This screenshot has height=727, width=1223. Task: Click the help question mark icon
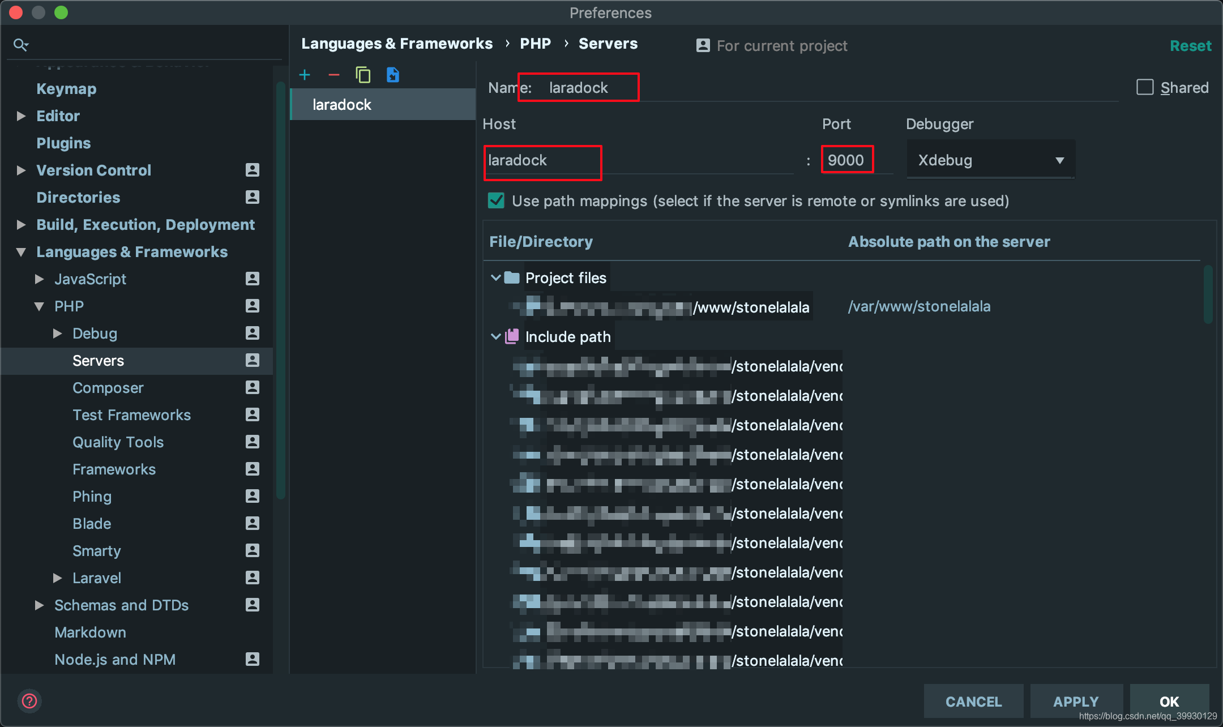29,701
